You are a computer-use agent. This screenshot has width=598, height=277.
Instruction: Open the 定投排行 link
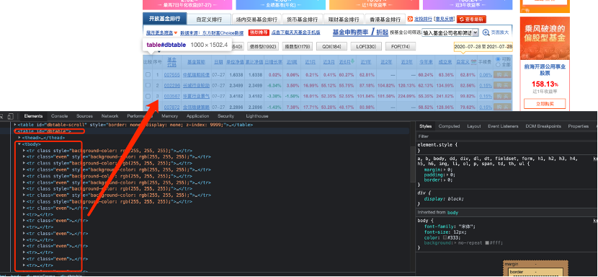pyautogui.click(x=424, y=19)
